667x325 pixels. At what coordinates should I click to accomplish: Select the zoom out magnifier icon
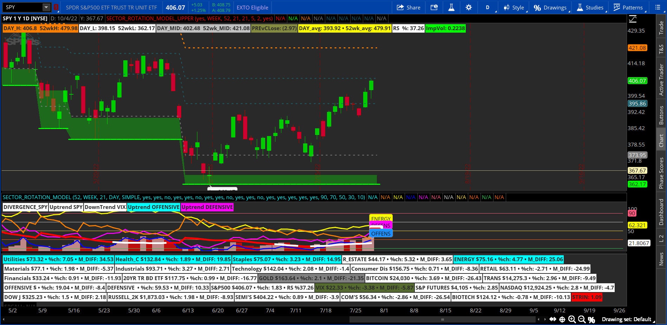tap(581, 319)
